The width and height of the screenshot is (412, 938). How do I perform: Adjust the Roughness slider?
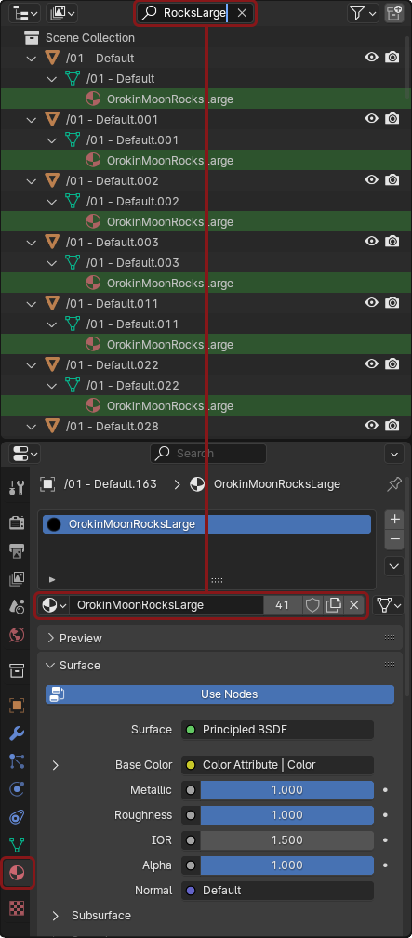[286, 814]
